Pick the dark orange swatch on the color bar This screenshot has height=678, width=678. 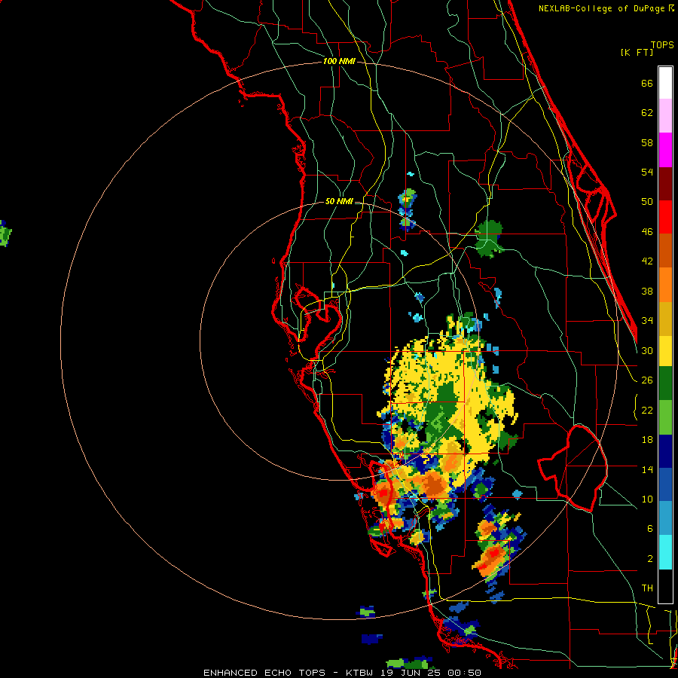(x=665, y=250)
